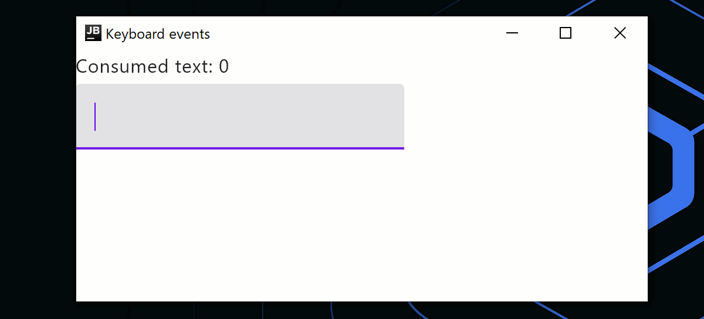Viewport: 704px width, 319px height.
Task: Maximize the Keyboard events window
Action: click(x=566, y=33)
